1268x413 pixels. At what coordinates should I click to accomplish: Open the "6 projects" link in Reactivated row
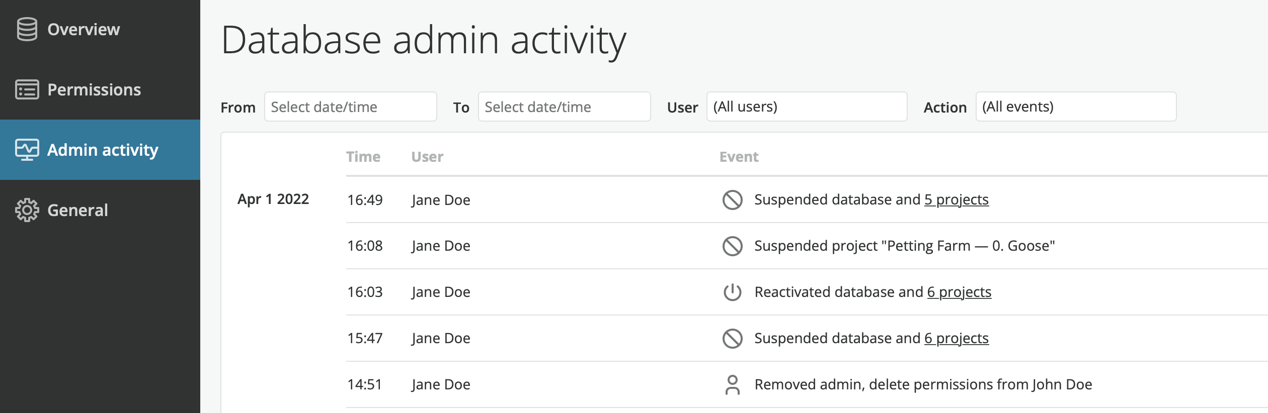[x=959, y=292]
